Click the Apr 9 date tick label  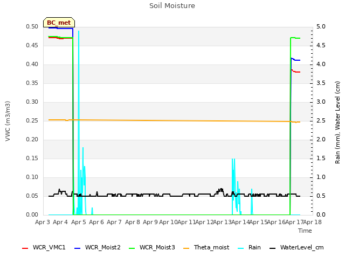[150, 222]
